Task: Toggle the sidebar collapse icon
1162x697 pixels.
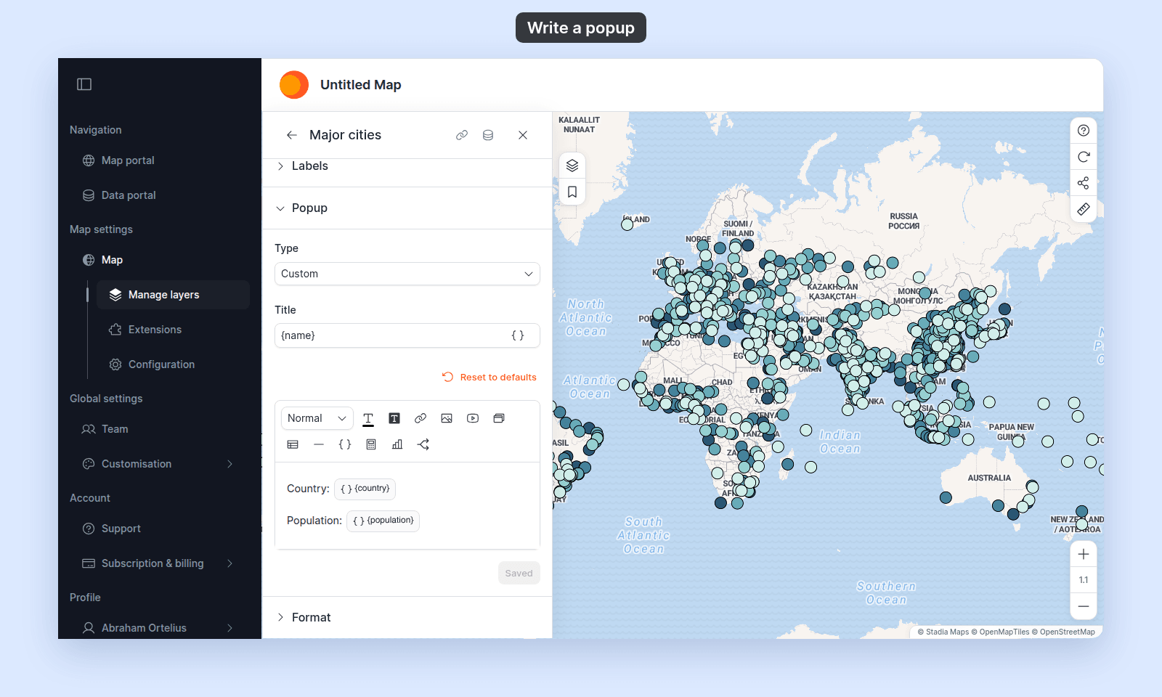Action: click(x=84, y=84)
